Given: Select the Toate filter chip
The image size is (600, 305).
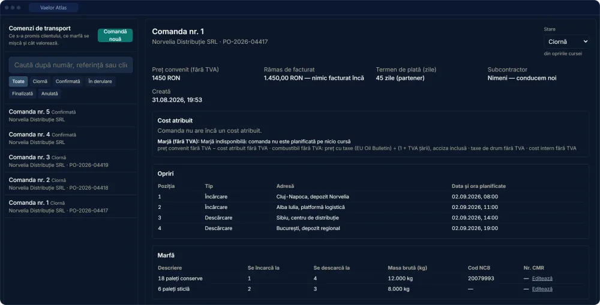Looking at the screenshot, I should [x=19, y=82].
